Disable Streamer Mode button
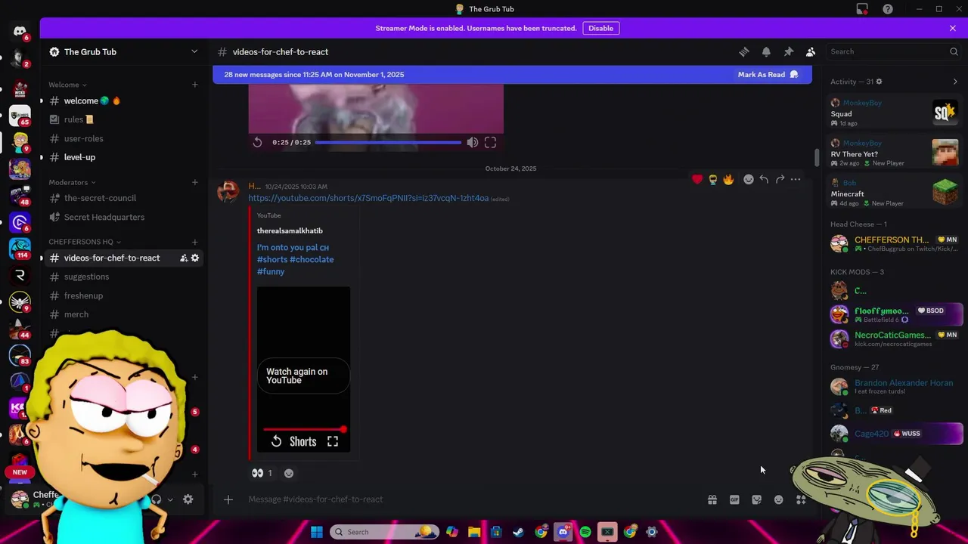Screen dimensions: 968x544 pyautogui.click(x=600, y=28)
